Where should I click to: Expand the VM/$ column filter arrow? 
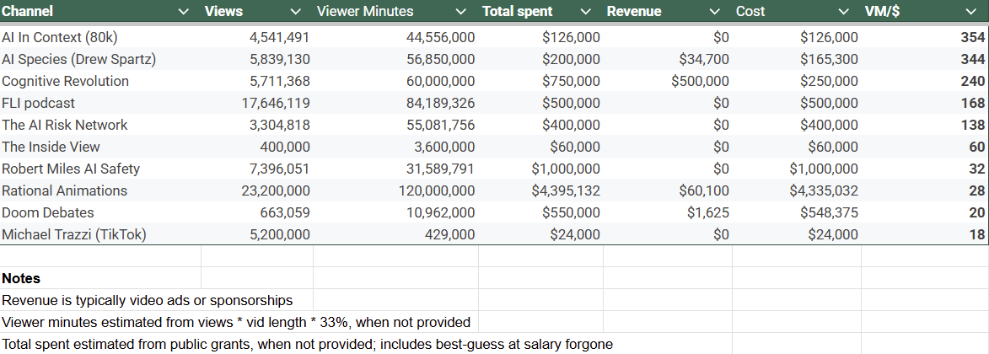click(x=970, y=12)
